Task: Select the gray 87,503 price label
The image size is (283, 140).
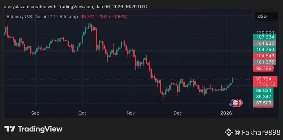Action: (264, 103)
